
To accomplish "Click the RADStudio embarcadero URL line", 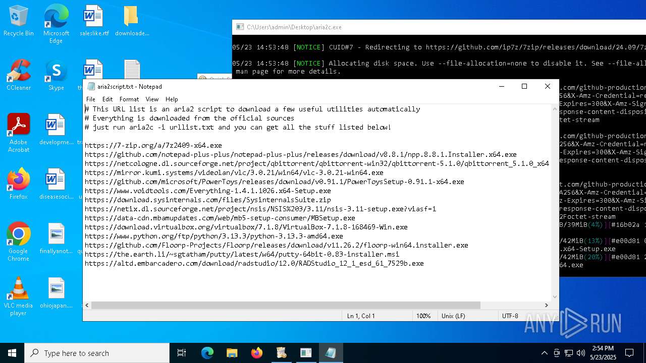I will coord(254,263).
